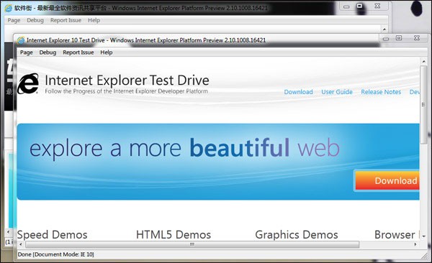Open the Report Issue menu in the front window

pyautogui.click(x=78, y=52)
